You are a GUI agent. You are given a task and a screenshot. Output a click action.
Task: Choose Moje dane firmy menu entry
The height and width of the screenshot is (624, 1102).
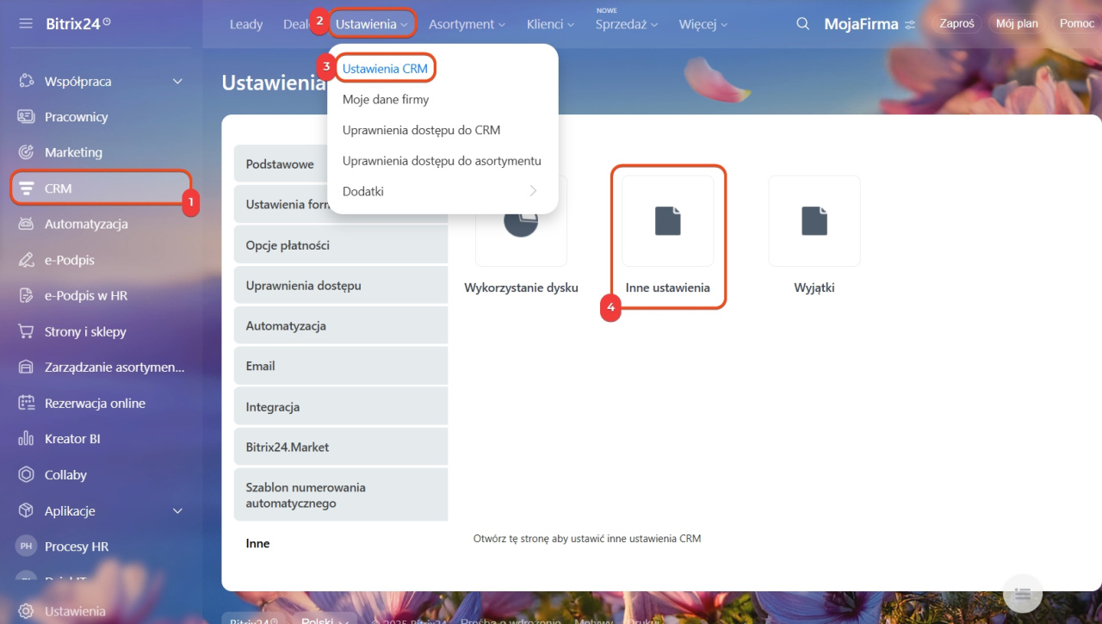[x=386, y=100]
